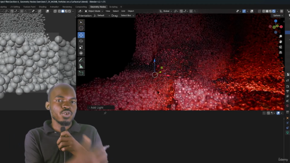
Task: Open the Global transform orientation dropdown
Action: [x=166, y=11]
